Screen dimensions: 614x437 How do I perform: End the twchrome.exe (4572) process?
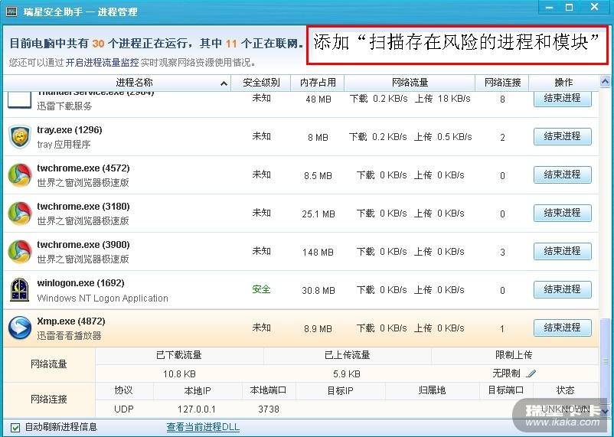pyautogui.click(x=562, y=175)
